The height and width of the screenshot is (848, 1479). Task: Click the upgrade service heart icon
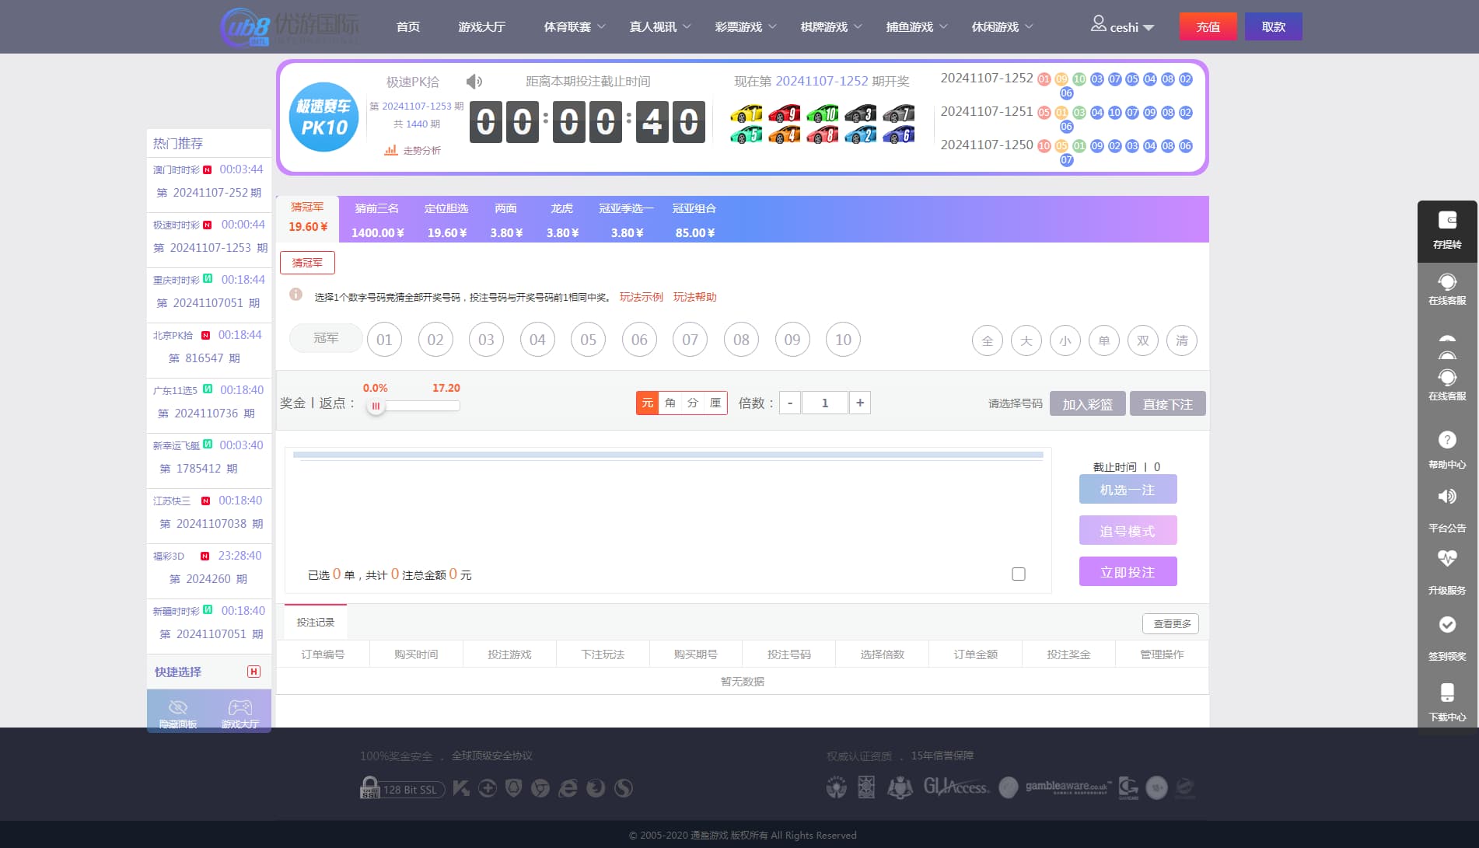tap(1446, 559)
